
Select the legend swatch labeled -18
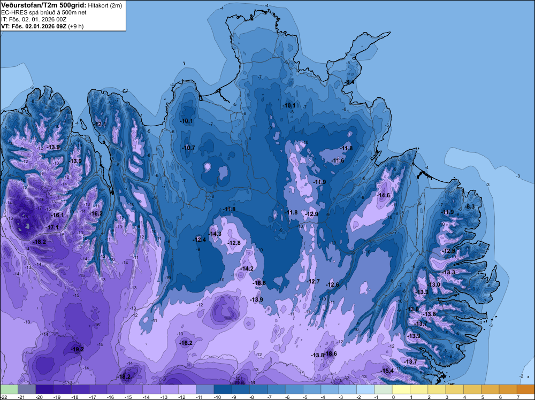80,389
